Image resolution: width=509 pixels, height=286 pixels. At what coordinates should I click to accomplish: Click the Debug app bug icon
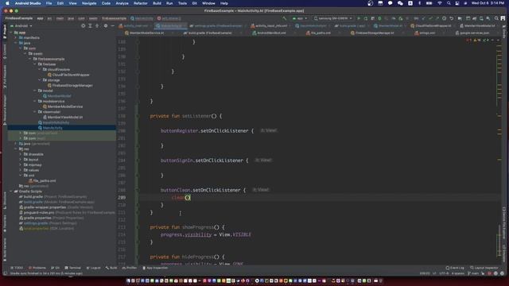379,18
